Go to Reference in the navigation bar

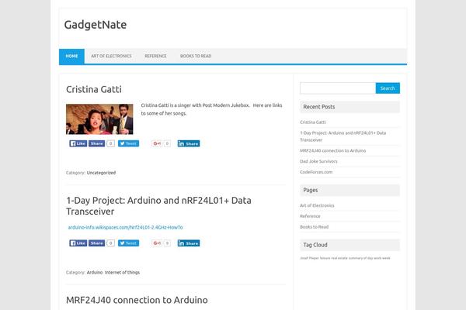point(155,56)
